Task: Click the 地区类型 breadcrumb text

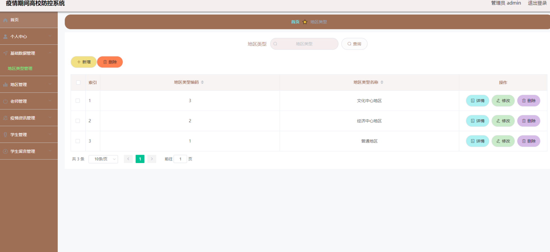Action: click(318, 22)
